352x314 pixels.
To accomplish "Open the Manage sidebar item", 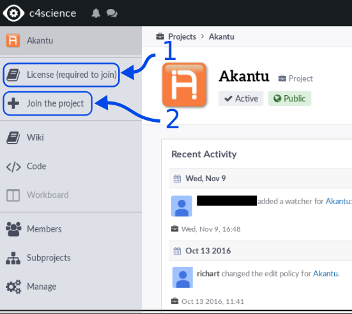I will (42, 287).
